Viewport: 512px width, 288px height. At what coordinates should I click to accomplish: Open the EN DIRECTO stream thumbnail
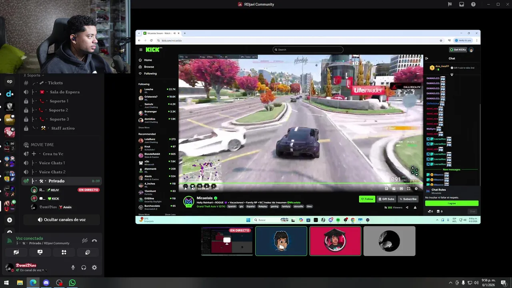pyautogui.click(x=227, y=241)
